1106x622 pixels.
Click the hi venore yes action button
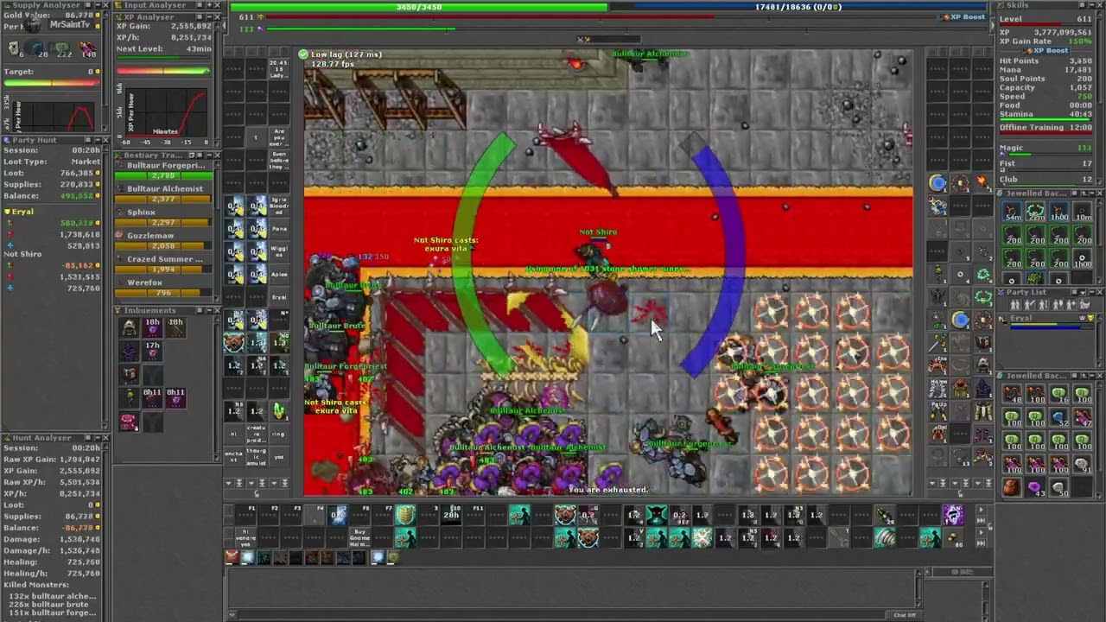[x=246, y=538]
